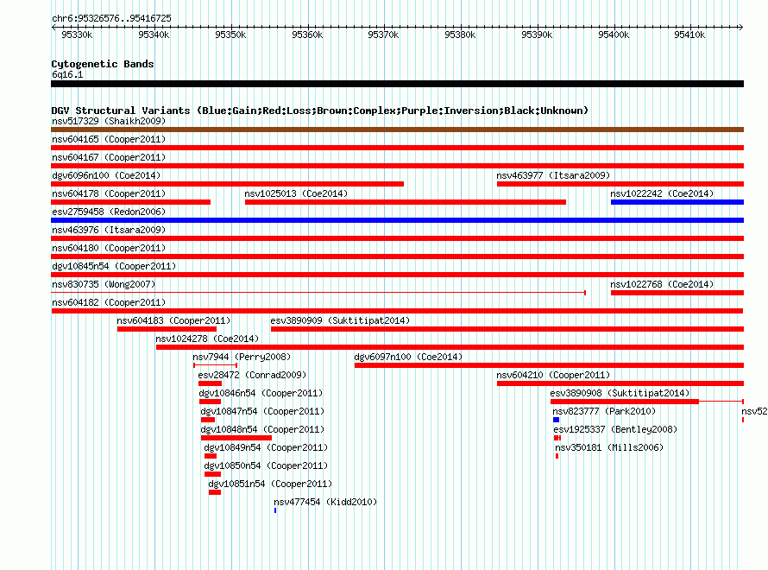Image resolution: width=768 pixels, height=570 pixels.
Task: Open nsv463976 (Itsara2009) label
Action: [109, 230]
